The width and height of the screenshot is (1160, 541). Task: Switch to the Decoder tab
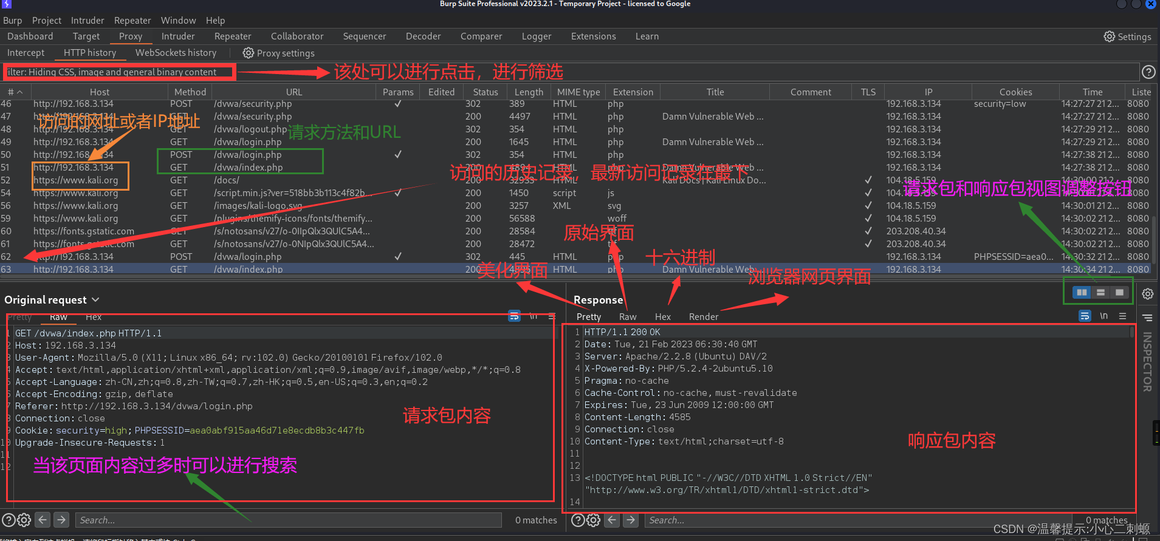[x=424, y=36]
